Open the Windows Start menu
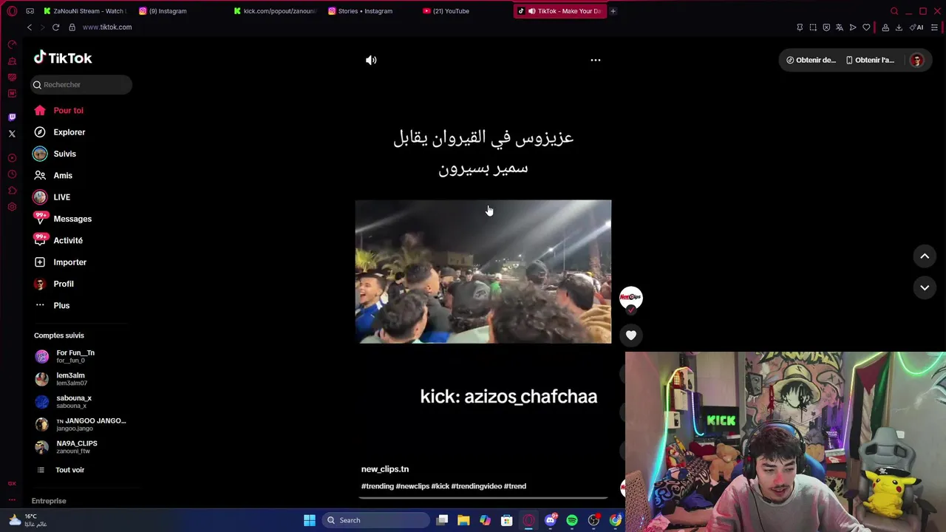946x532 pixels. point(310,520)
